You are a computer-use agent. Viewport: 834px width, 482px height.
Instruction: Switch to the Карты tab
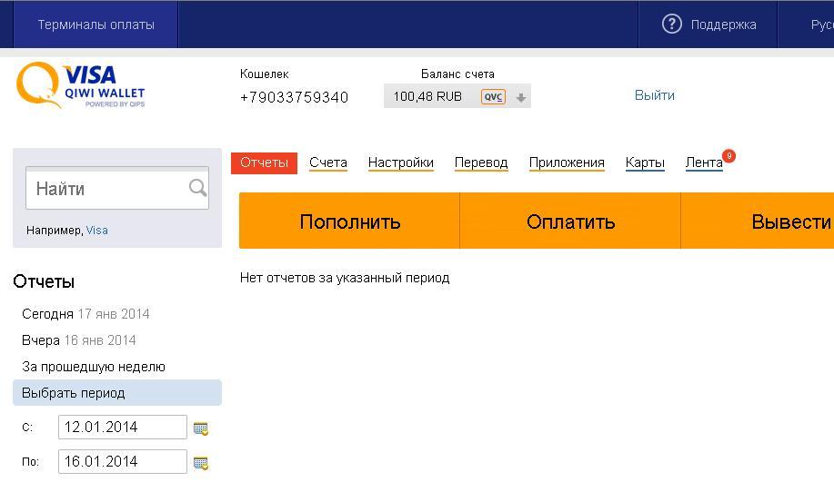tap(645, 162)
